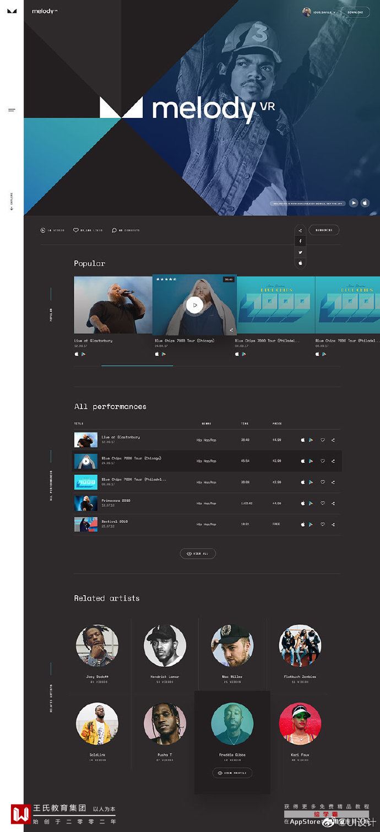The width and height of the screenshot is (380, 832).
Task: Like the Primavera 2016 row
Action: point(323,503)
